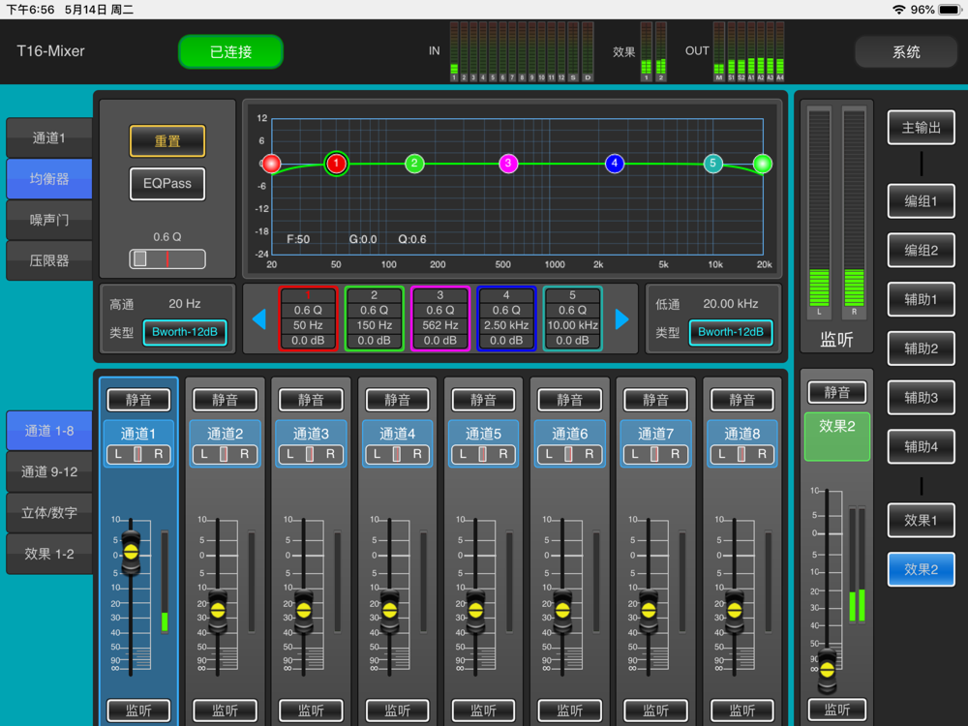Toggle 监听 solo on 通道4
The height and width of the screenshot is (726, 968).
click(397, 711)
